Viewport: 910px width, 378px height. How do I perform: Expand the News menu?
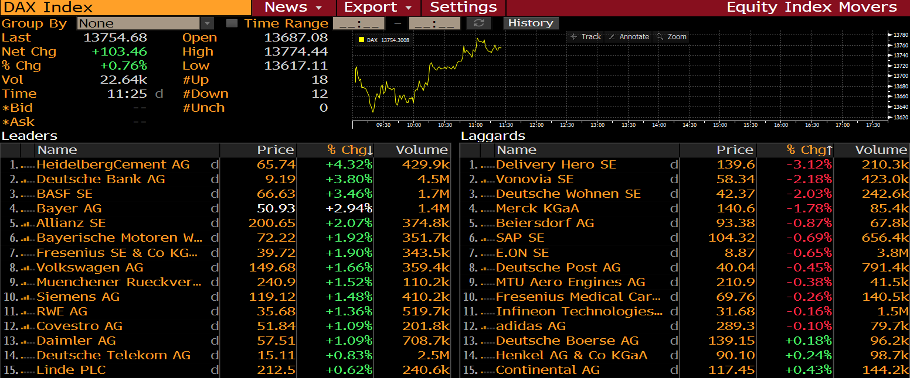(293, 8)
